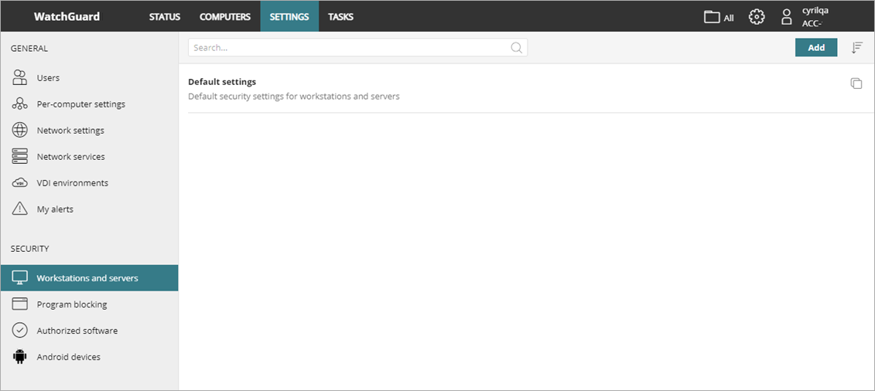Focus the Search input field

pyautogui.click(x=357, y=47)
